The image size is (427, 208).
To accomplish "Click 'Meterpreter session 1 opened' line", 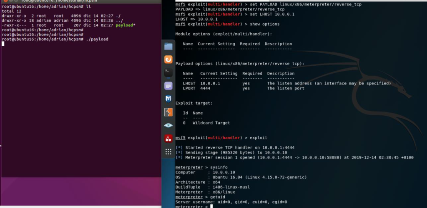I will tap(294, 158).
